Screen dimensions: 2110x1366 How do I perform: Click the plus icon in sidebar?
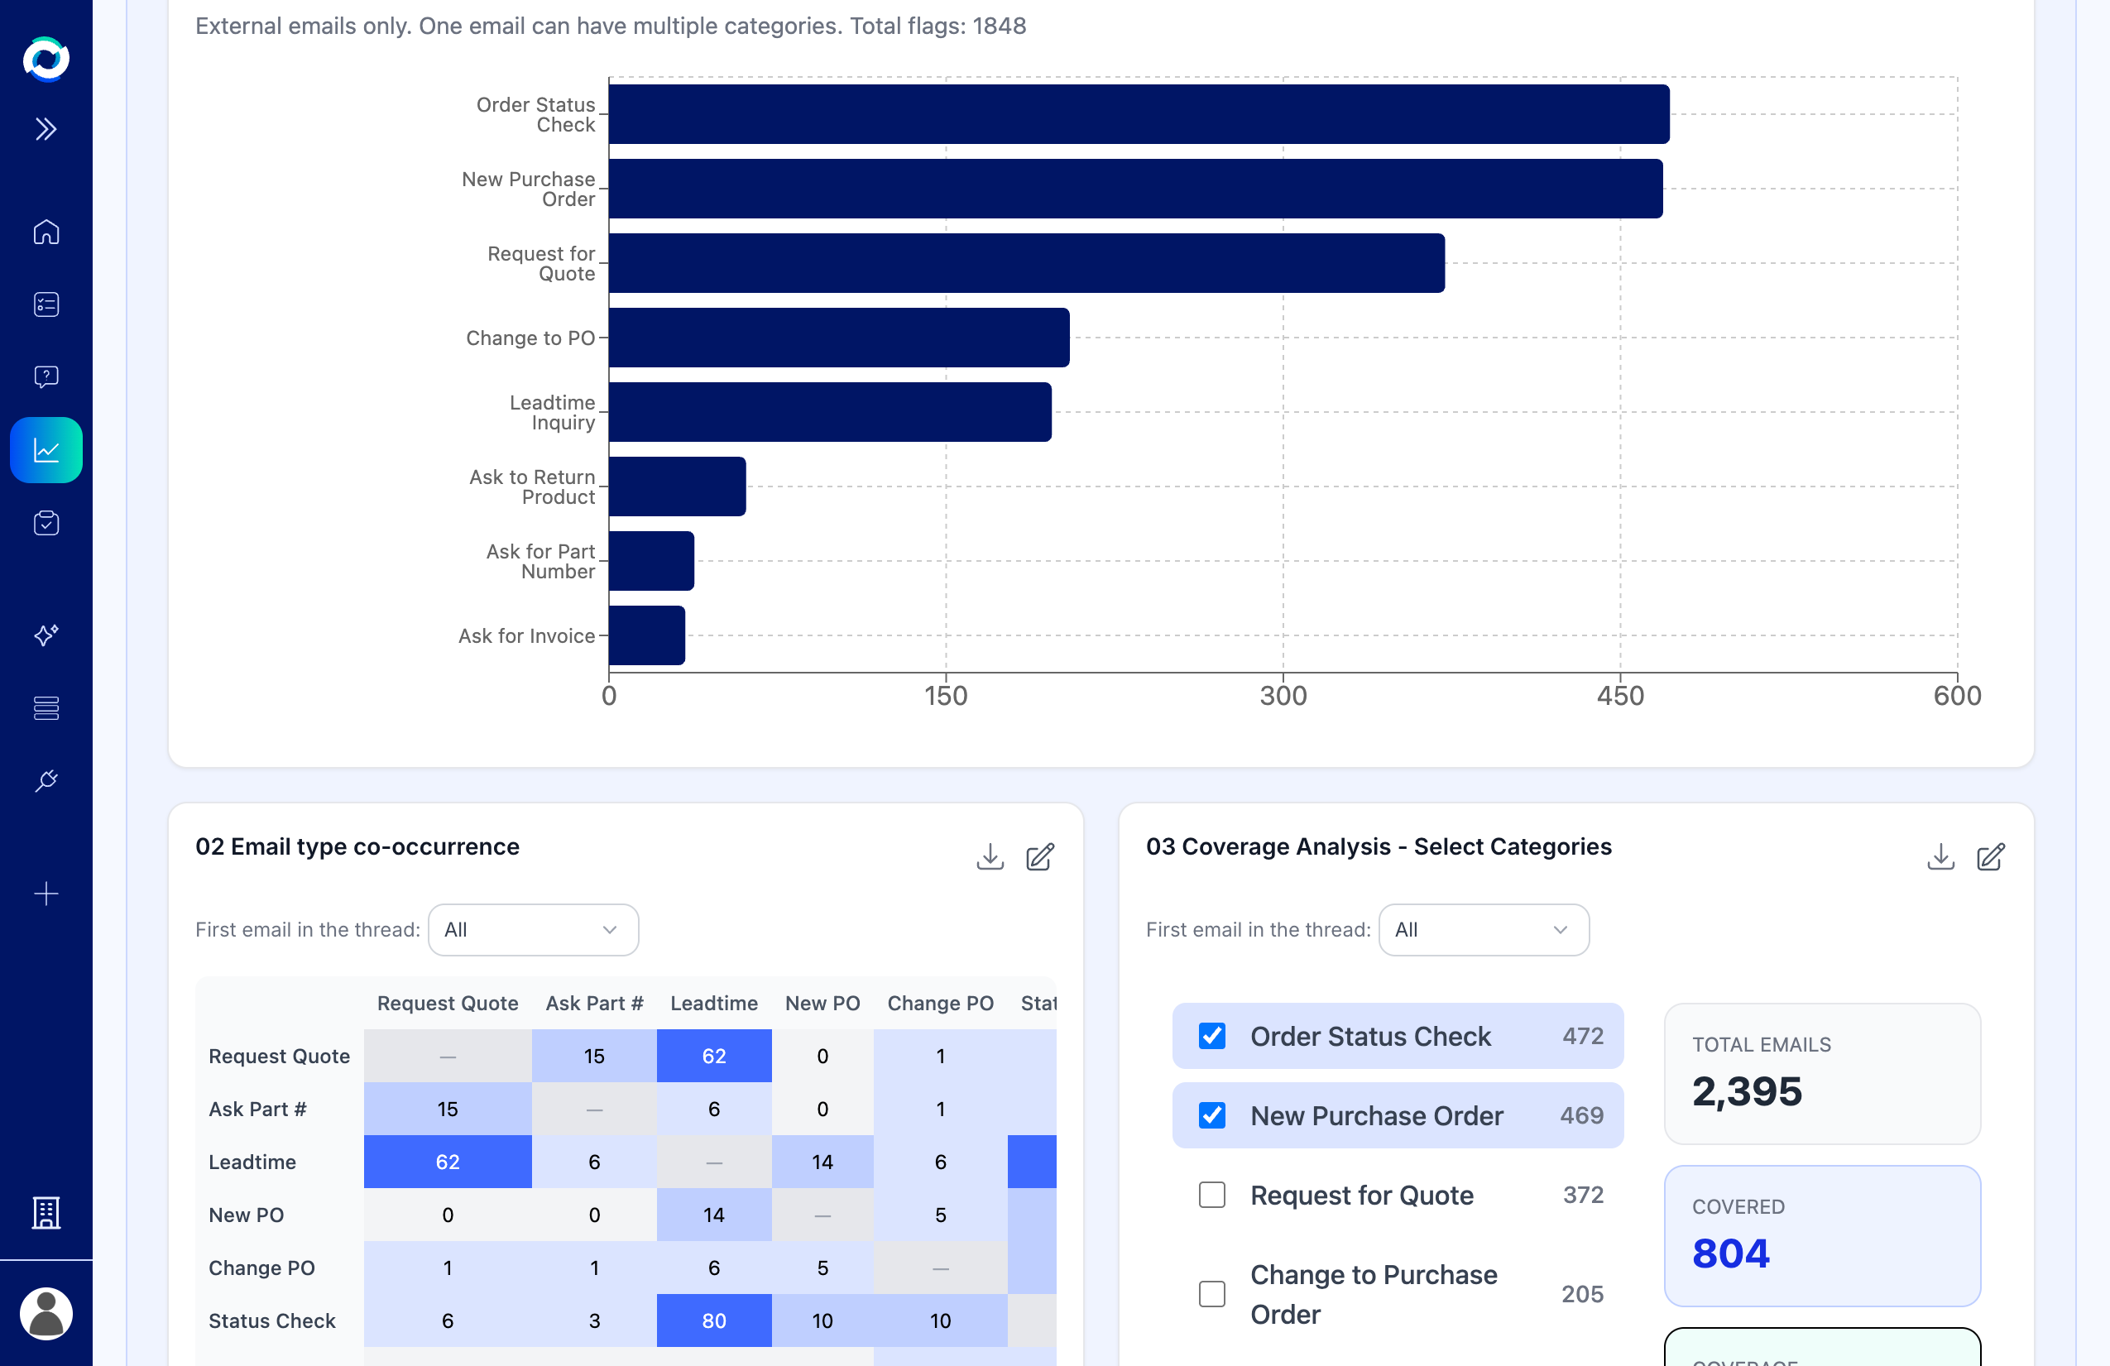(46, 894)
